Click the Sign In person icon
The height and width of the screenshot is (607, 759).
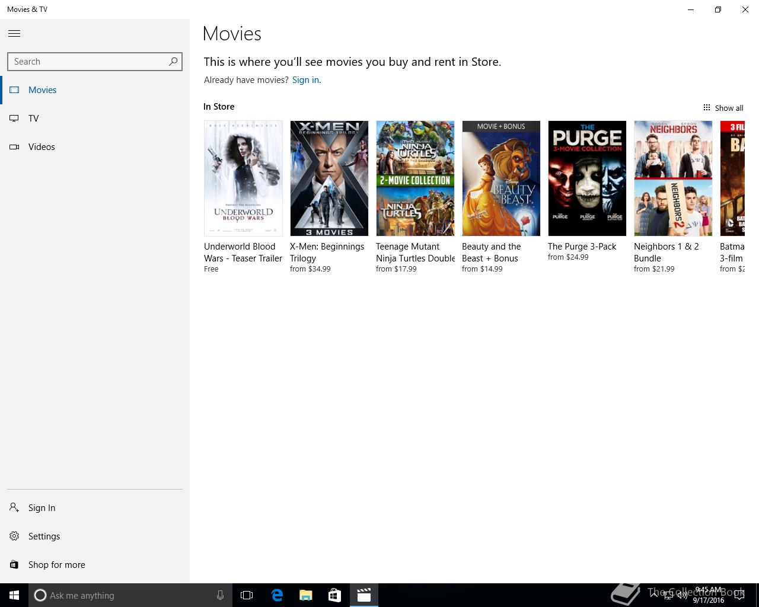tap(14, 507)
